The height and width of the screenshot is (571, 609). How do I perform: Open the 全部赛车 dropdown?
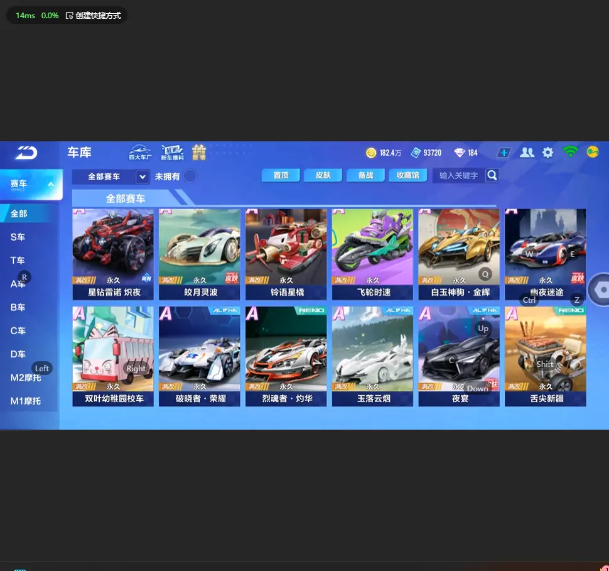click(110, 177)
